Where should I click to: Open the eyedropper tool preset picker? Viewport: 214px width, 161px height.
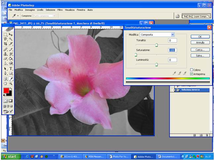pyautogui.click(x=15, y=16)
